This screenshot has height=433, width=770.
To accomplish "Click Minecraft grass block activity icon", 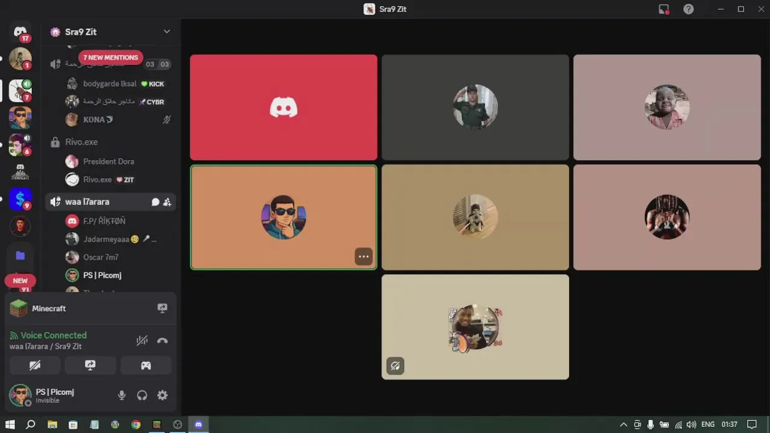I will pos(19,309).
